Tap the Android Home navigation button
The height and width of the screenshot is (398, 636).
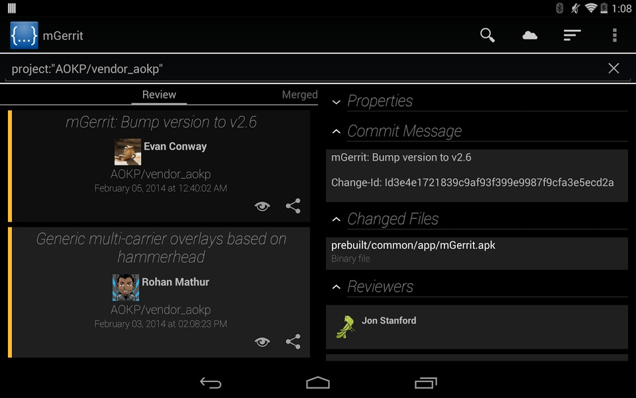point(317,383)
